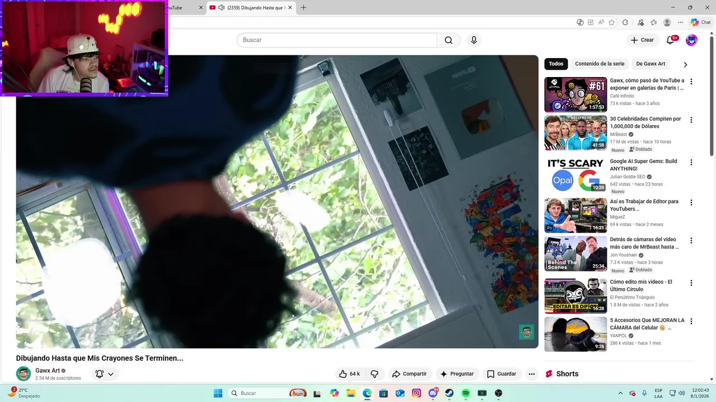
Task: Open a new browser tab
Action: click(x=304, y=8)
